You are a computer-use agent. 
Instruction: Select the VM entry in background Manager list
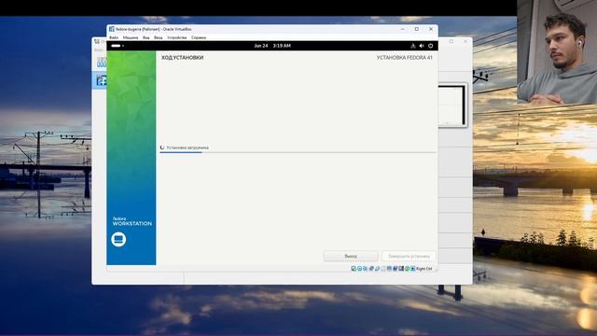coord(100,80)
